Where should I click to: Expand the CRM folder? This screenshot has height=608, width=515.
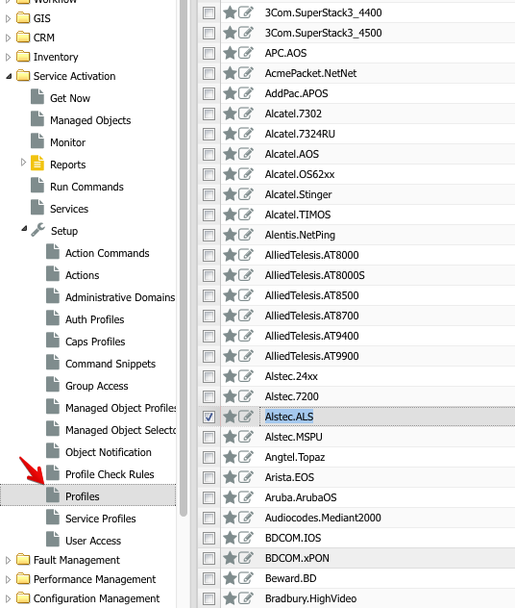(x=8, y=38)
